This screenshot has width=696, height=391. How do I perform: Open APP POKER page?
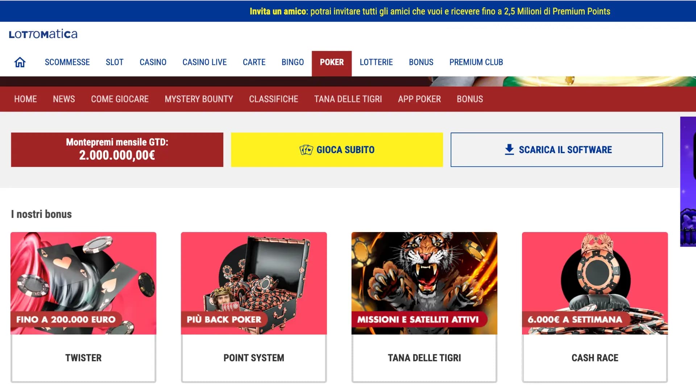(x=419, y=99)
